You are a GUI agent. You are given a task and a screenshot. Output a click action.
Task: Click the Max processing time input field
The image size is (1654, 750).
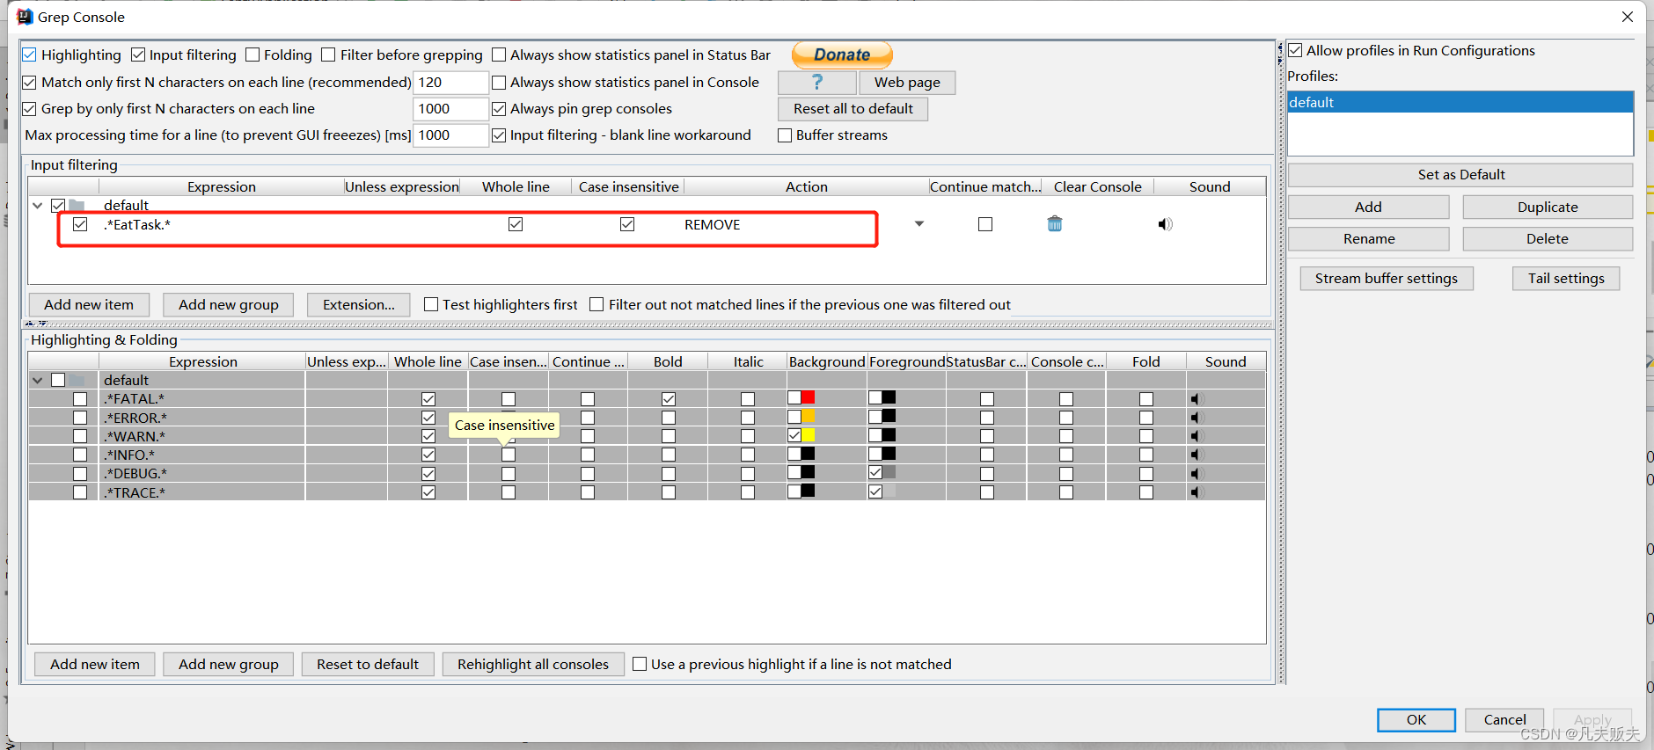click(450, 135)
